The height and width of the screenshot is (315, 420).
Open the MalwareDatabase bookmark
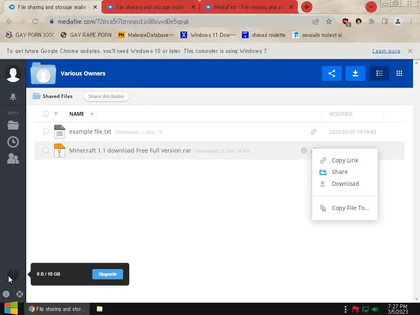pos(146,35)
